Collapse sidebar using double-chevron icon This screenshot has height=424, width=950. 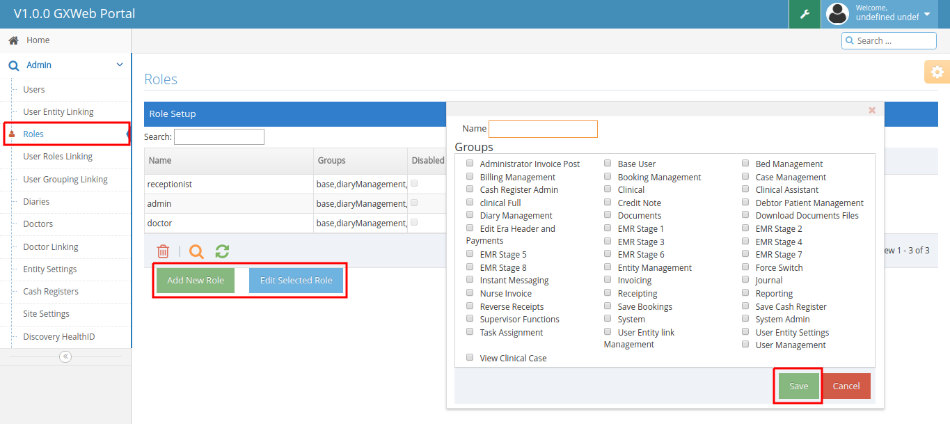[x=65, y=356]
